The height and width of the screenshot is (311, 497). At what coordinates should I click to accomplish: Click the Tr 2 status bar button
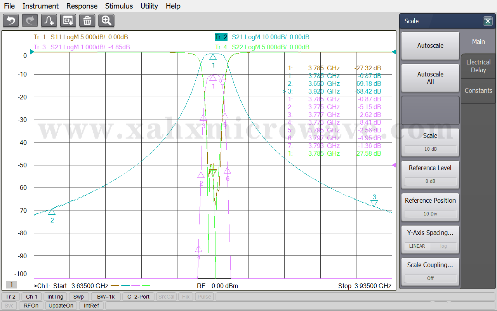pos(10,297)
